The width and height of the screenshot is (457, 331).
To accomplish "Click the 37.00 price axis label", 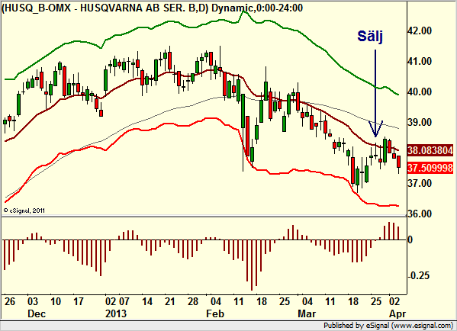I will pyautogui.click(x=420, y=183).
